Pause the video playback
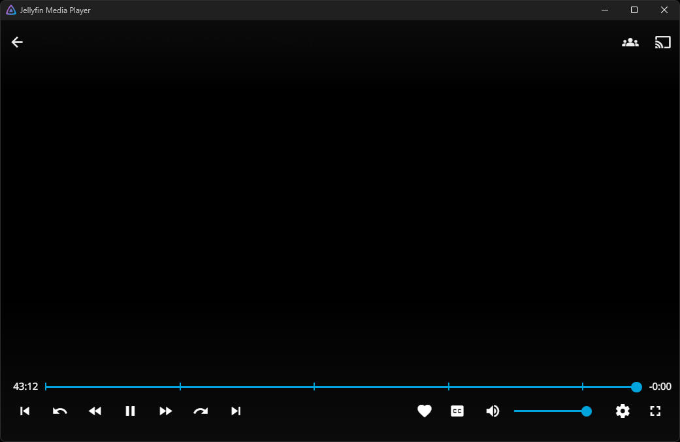This screenshot has height=442, width=680. pyautogui.click(x=130, y=411)
